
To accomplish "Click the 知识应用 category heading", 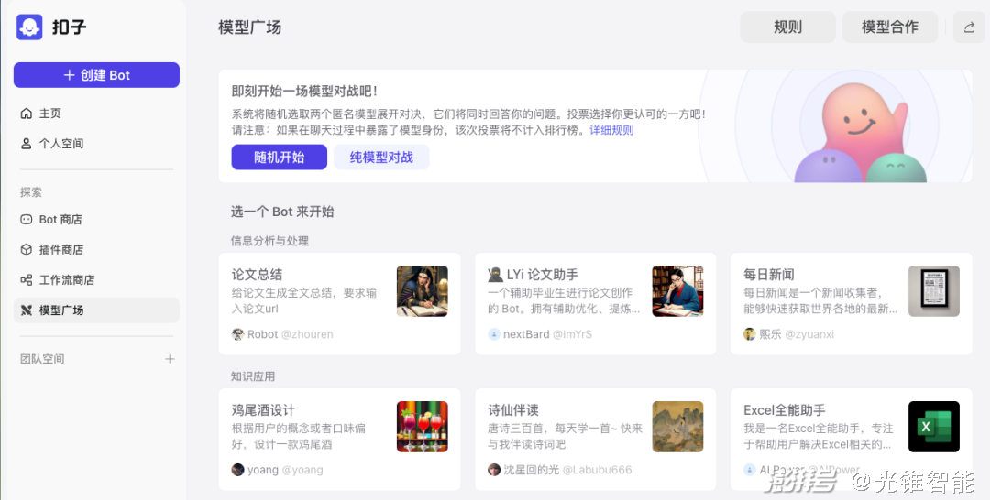I will pos(253,376).
